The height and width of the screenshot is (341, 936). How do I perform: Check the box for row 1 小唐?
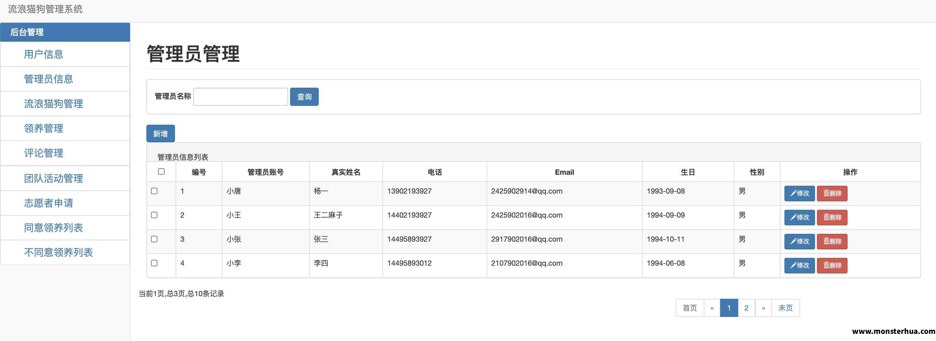click(154, 191)
